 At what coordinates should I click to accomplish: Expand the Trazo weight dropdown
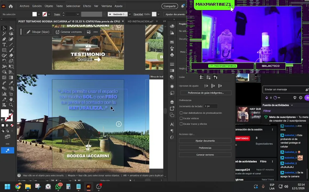pos(78,14)
